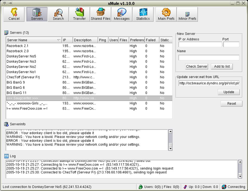The width and height of the screenshot is (248, 191).
Task: Select the BiG BanG 9 server row
Action: pyautogui.click(x=89, y=82)
